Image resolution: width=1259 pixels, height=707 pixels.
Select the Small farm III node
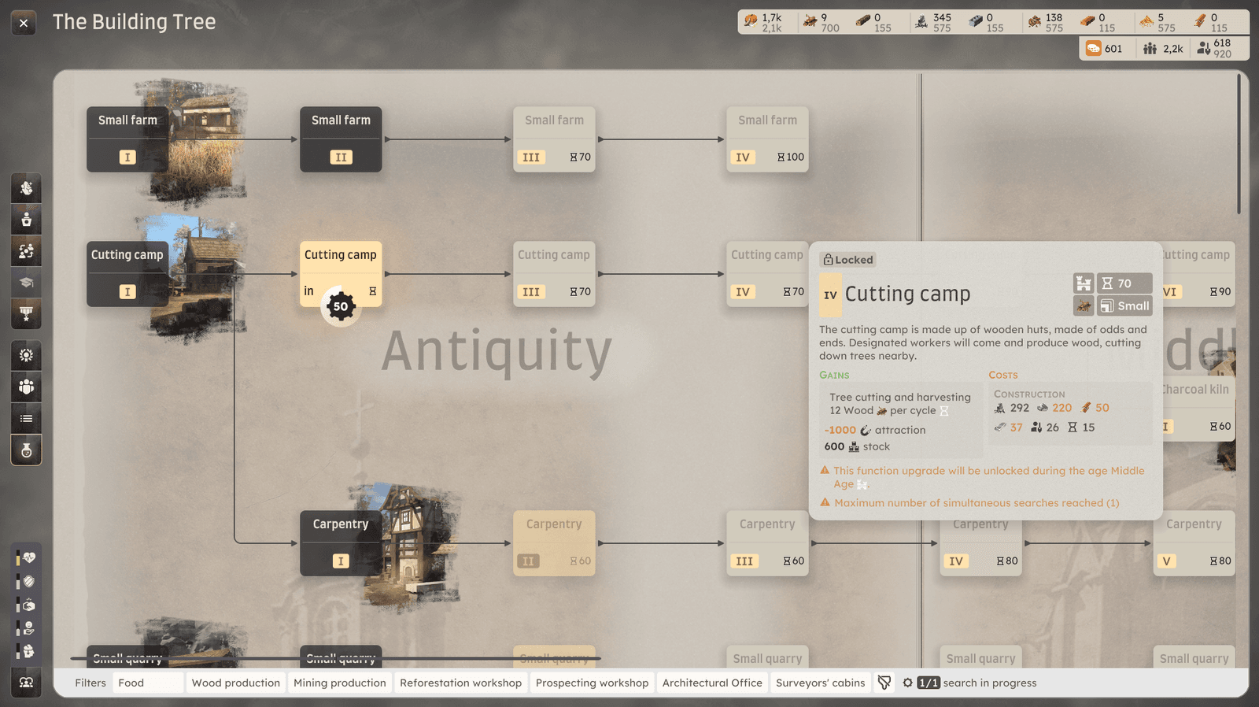(555, 139)
